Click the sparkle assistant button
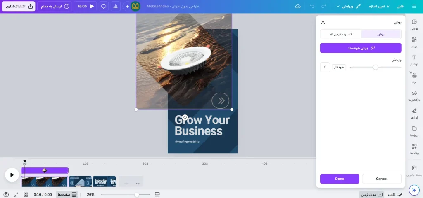This screenshot has height=198, width=423. 414,190
